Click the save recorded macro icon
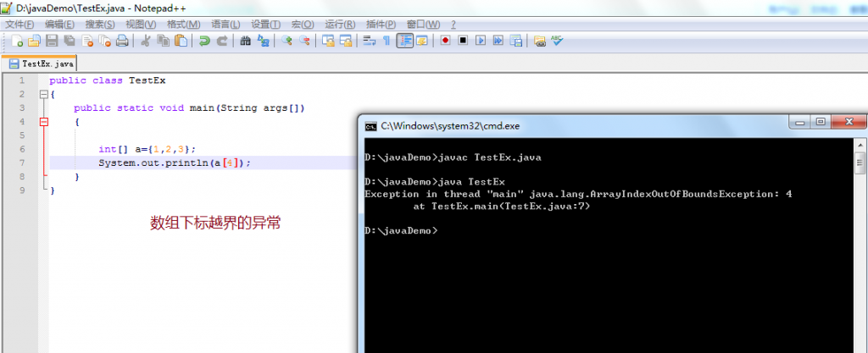The width and height of the screenshot is (868, 353). [x=515, y=41]
